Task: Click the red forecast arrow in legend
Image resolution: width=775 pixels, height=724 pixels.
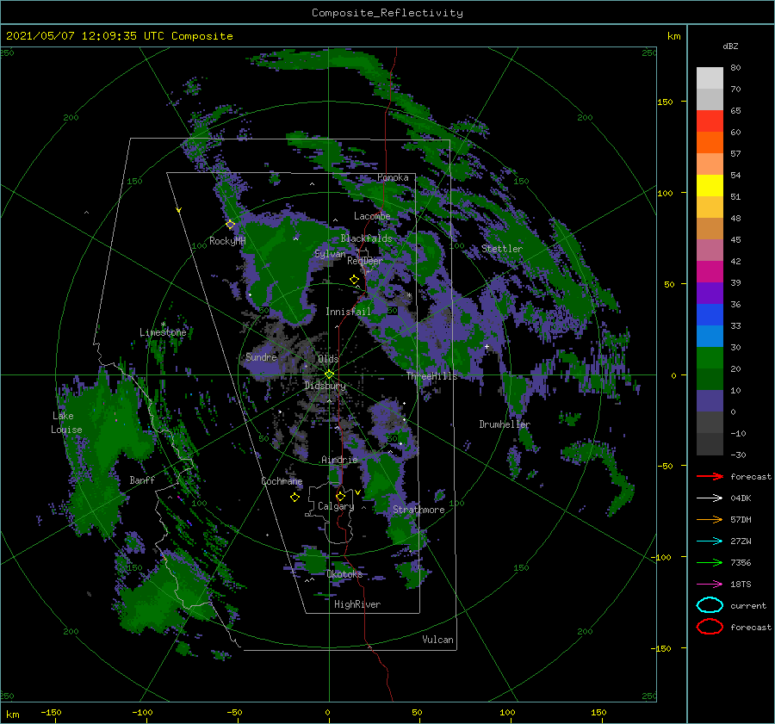Action: pos(710,476)
